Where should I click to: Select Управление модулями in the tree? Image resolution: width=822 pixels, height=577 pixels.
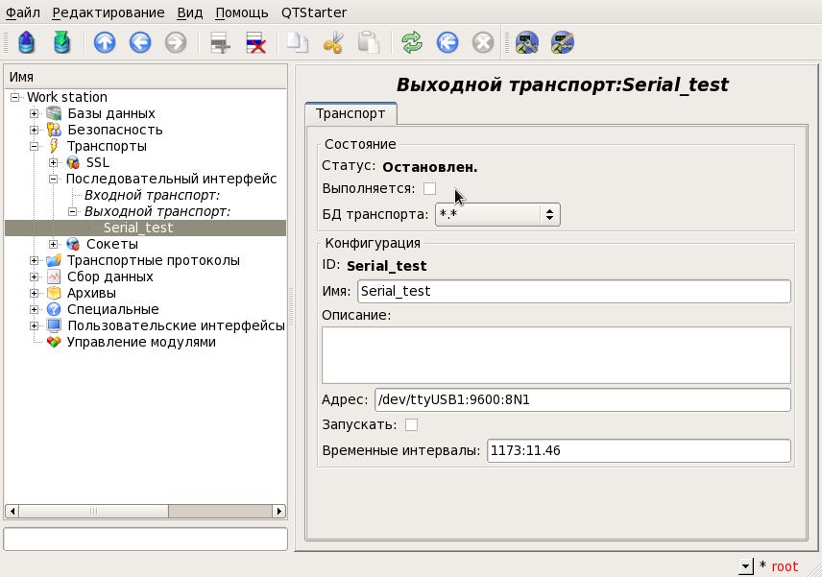point(140,342)
